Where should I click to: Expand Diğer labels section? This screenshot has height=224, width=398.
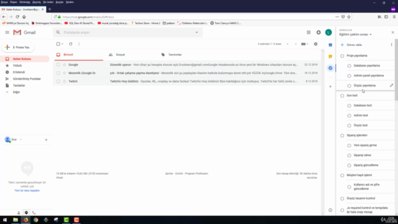pos(17,92)
